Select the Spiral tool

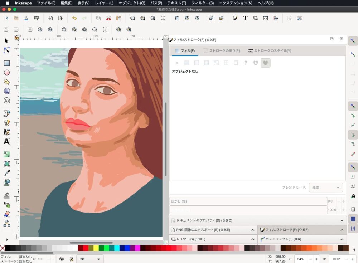click(6, 101)
